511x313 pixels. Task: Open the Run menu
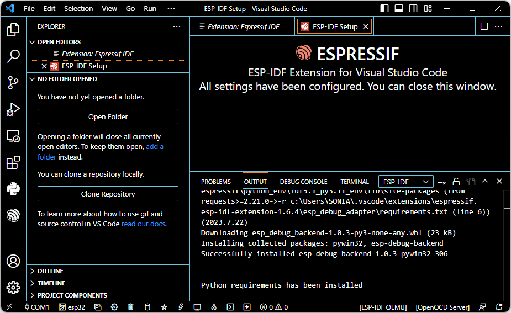coord(150,8)
